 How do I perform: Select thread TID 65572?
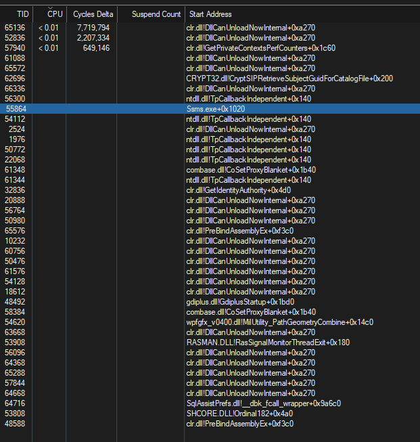(210, 68)
